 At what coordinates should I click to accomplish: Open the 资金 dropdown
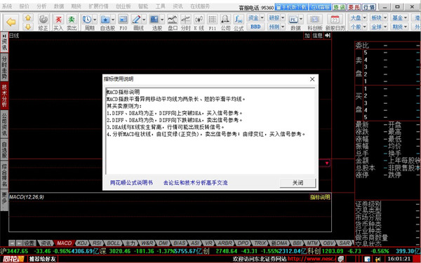click(255, 18)
